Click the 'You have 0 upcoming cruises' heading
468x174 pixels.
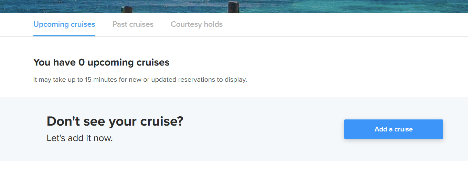click(101, 62)
